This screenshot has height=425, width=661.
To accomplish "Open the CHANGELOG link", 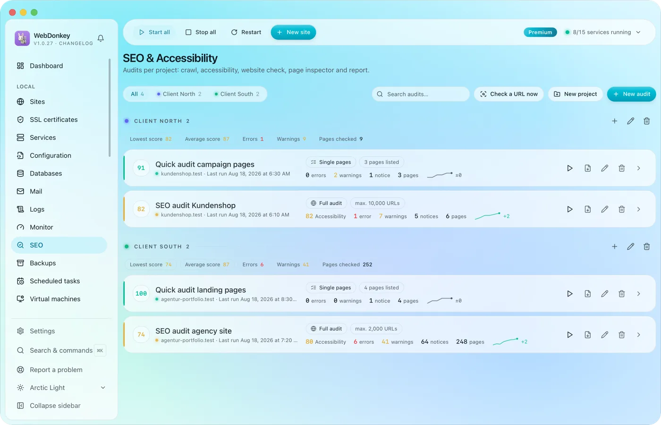I will [76, 43].
